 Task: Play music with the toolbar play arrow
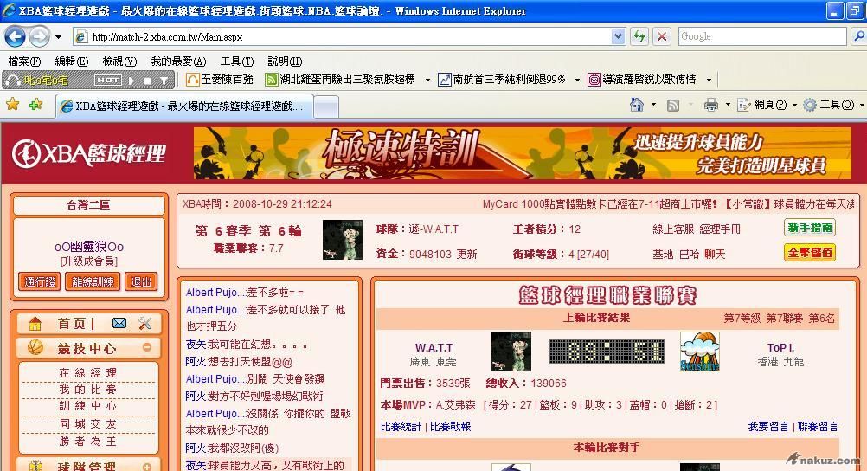point(132,81)
